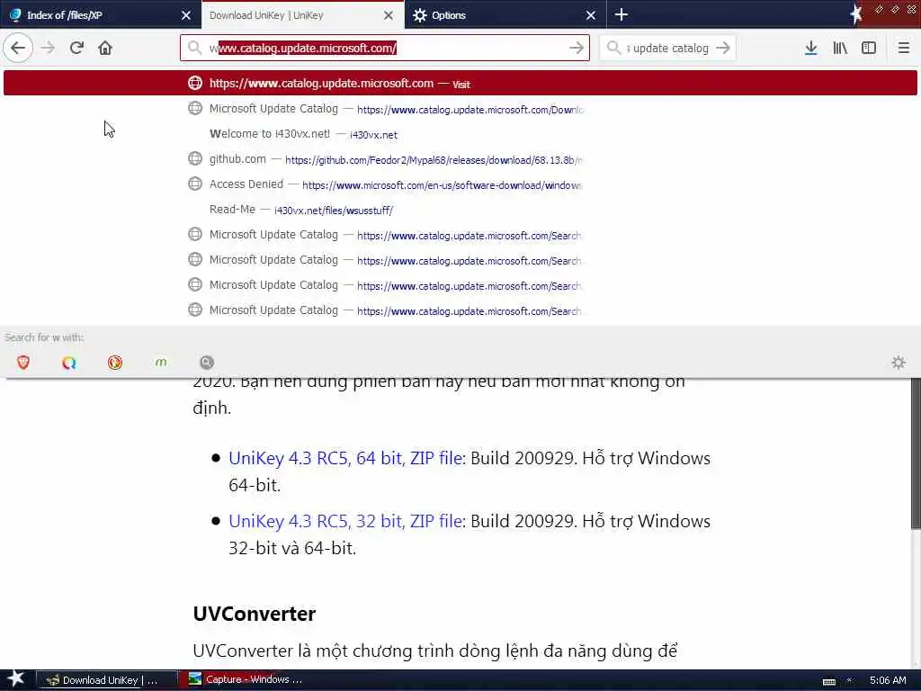The image size is (921, 691).
Task: Open a new tab with plus button
Action: coord(621,14)
